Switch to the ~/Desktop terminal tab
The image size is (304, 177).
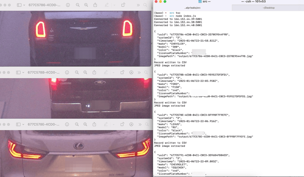tap(268, 8)
